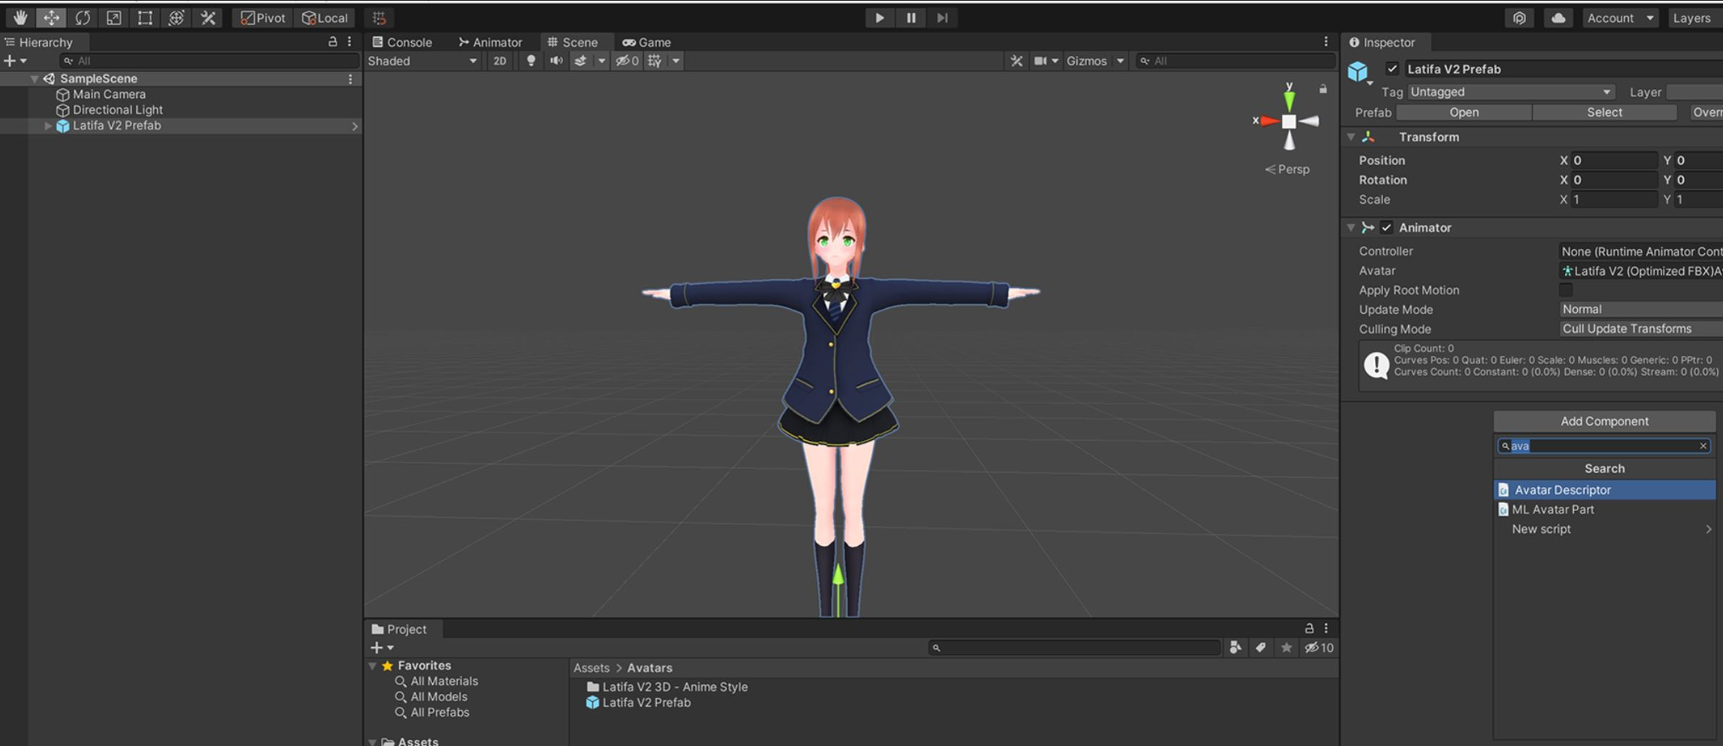Select the Move tool

51,17
